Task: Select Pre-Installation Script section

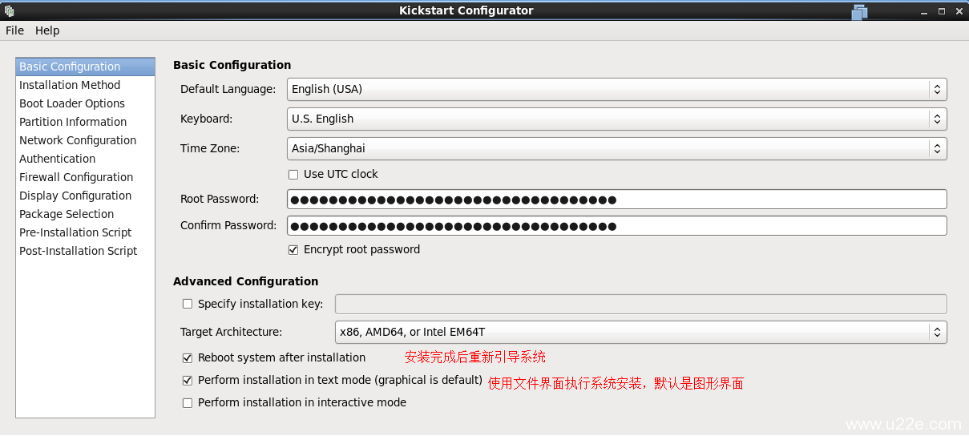Action: pos(85,232)
